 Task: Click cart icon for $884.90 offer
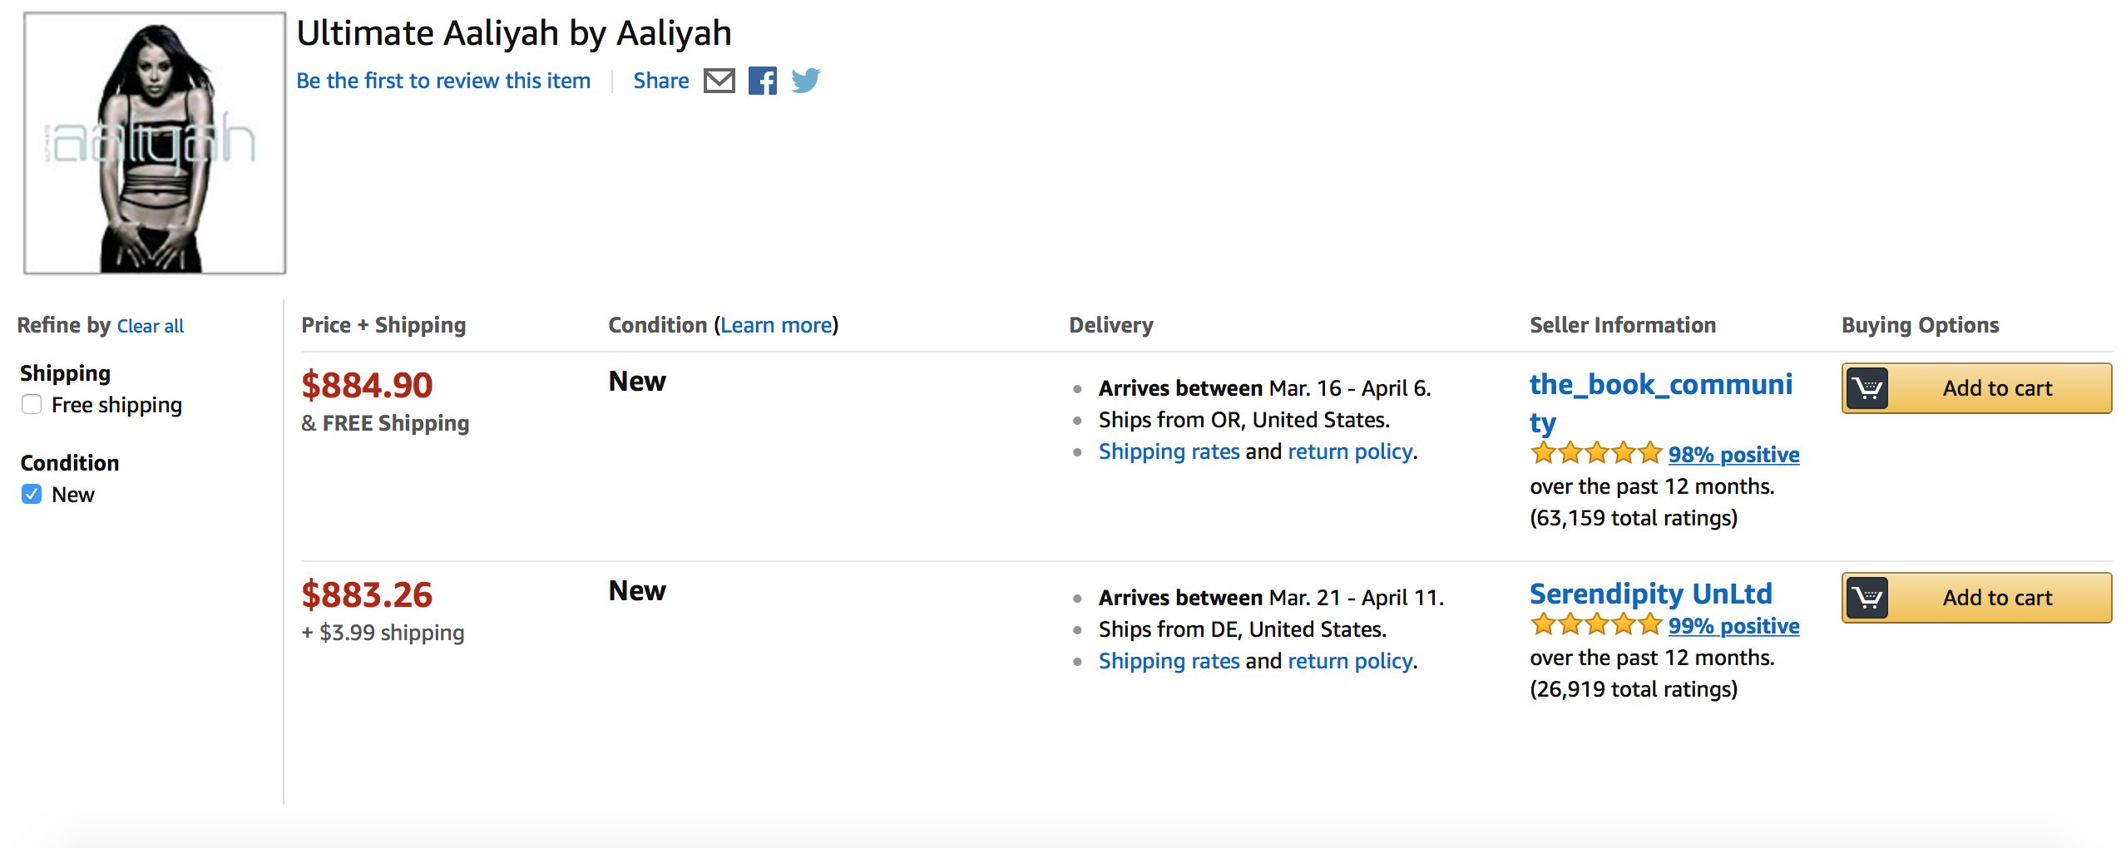pyautogui.click(x=1867, y=388)
